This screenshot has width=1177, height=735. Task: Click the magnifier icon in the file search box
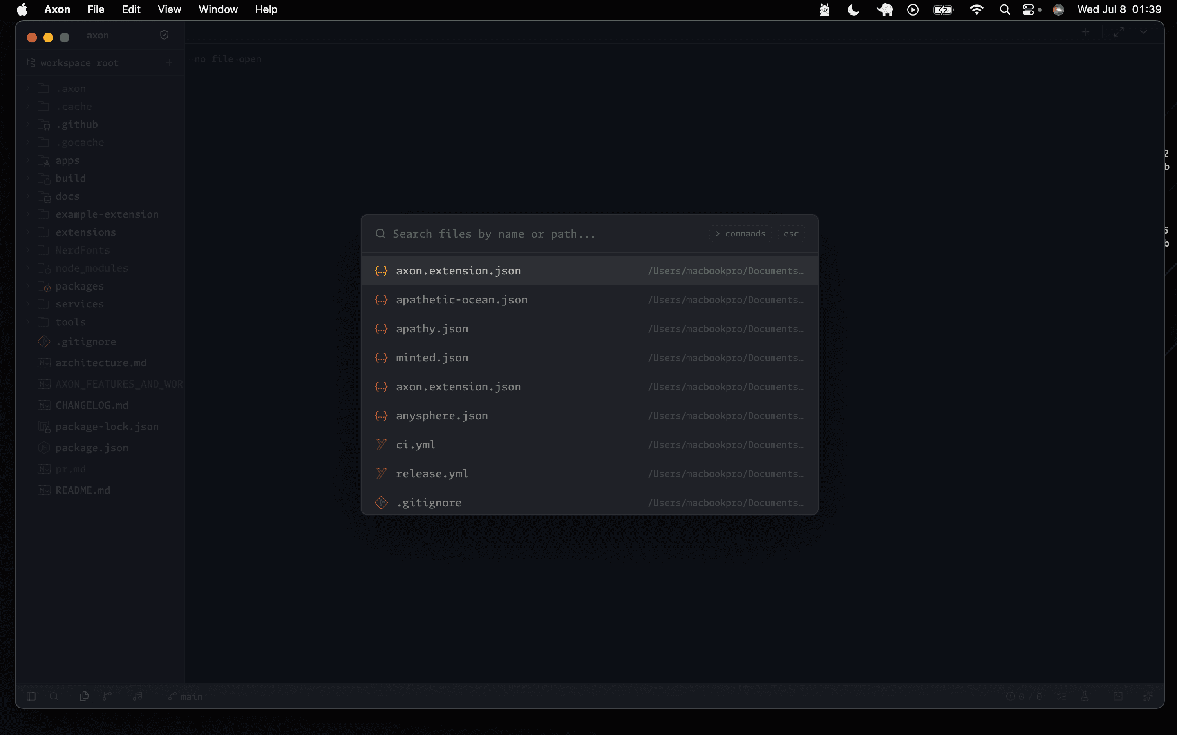[380, 234]
